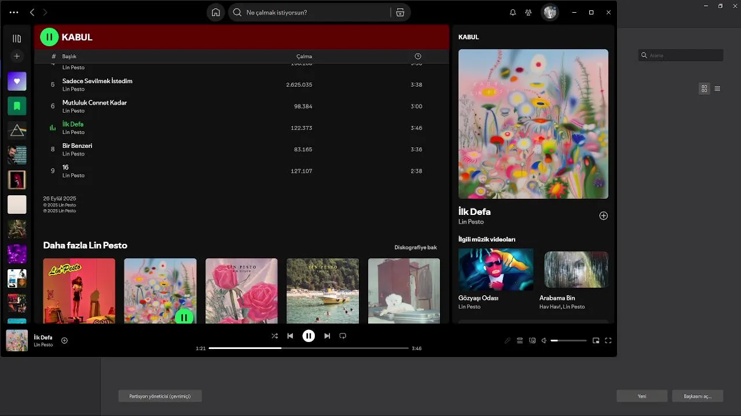Viewport: 741px width, 416px height.
Task: Go forward with the right arrow
Action: (x=45, y=12)
